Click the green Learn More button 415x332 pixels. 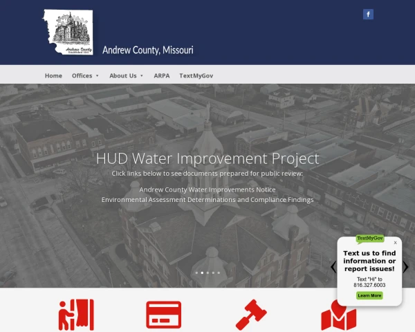(369, 295)
